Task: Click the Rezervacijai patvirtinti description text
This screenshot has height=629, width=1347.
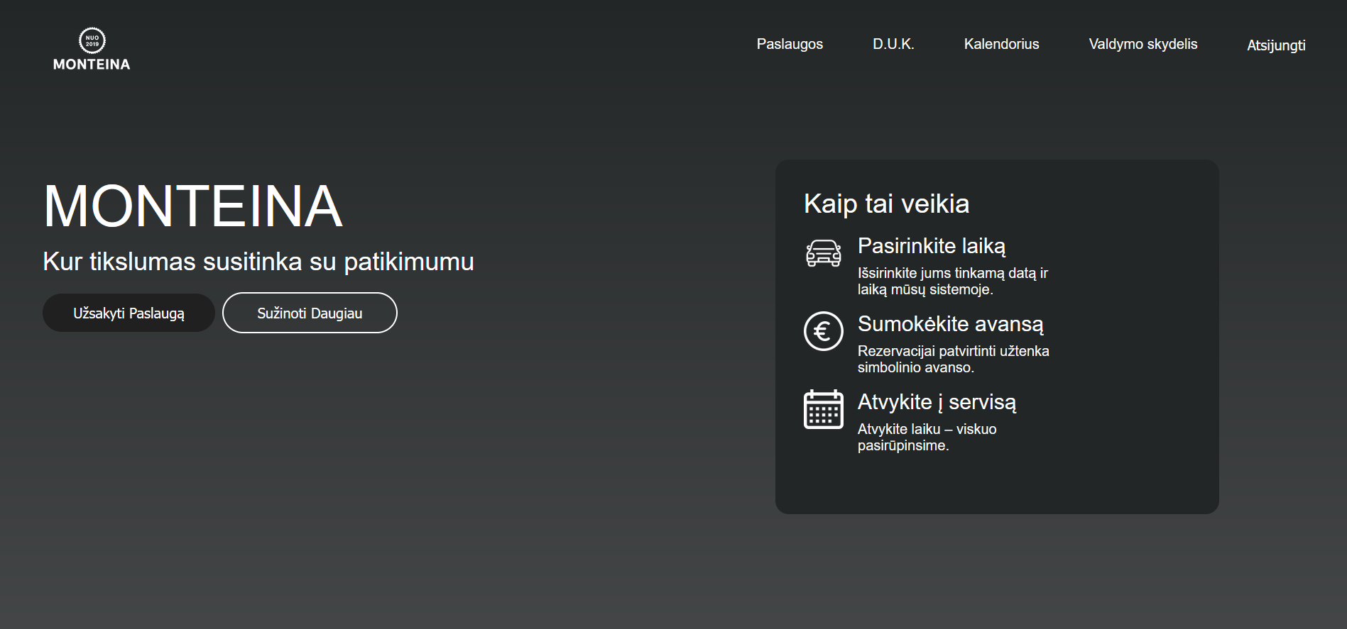Action: 953,359
